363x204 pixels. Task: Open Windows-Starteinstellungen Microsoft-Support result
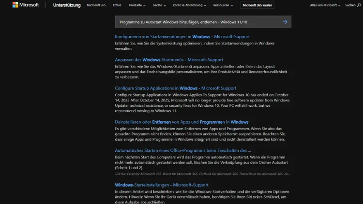(x=162, y=185)
